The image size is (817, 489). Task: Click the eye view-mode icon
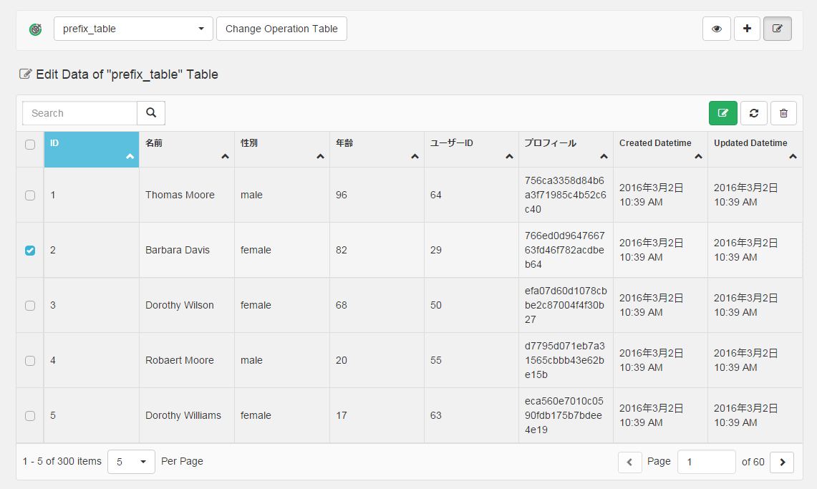click(x=717, y=29)
